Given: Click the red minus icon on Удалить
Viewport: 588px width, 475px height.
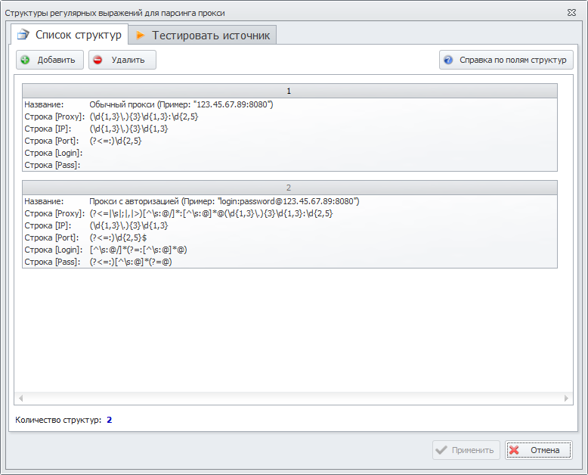Looking at the screenshot, I should tap(97, 61).
